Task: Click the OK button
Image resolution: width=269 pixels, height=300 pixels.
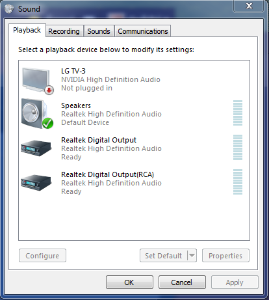Action: tap(129, 282)
